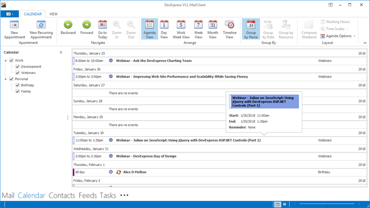
Task: Click the disabled Group by Date icon
Action: (268, 25)
